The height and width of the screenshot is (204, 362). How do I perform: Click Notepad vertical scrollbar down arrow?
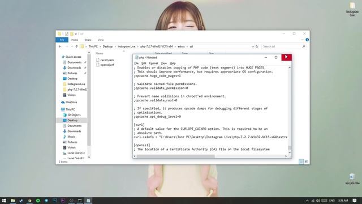[x=290, y=152]
